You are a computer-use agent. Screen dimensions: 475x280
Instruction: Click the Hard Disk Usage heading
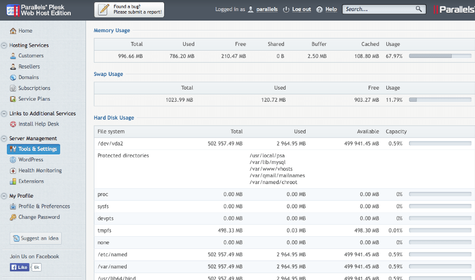[114, 118]
